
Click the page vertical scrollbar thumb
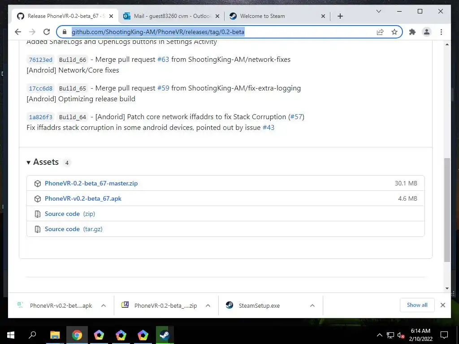pyautogui.click(x=447, y=210)
